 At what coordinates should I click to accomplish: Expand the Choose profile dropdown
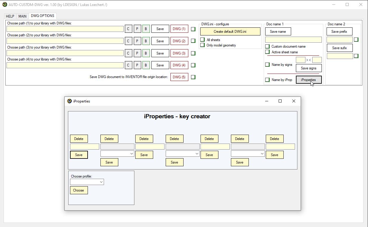pyautogui.click(x=87, y=182)
